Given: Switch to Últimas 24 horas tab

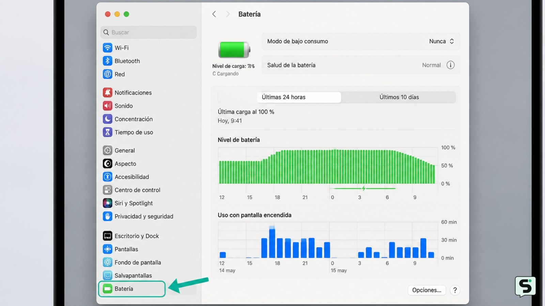Looking at the screenshot, I should [299, 97].
